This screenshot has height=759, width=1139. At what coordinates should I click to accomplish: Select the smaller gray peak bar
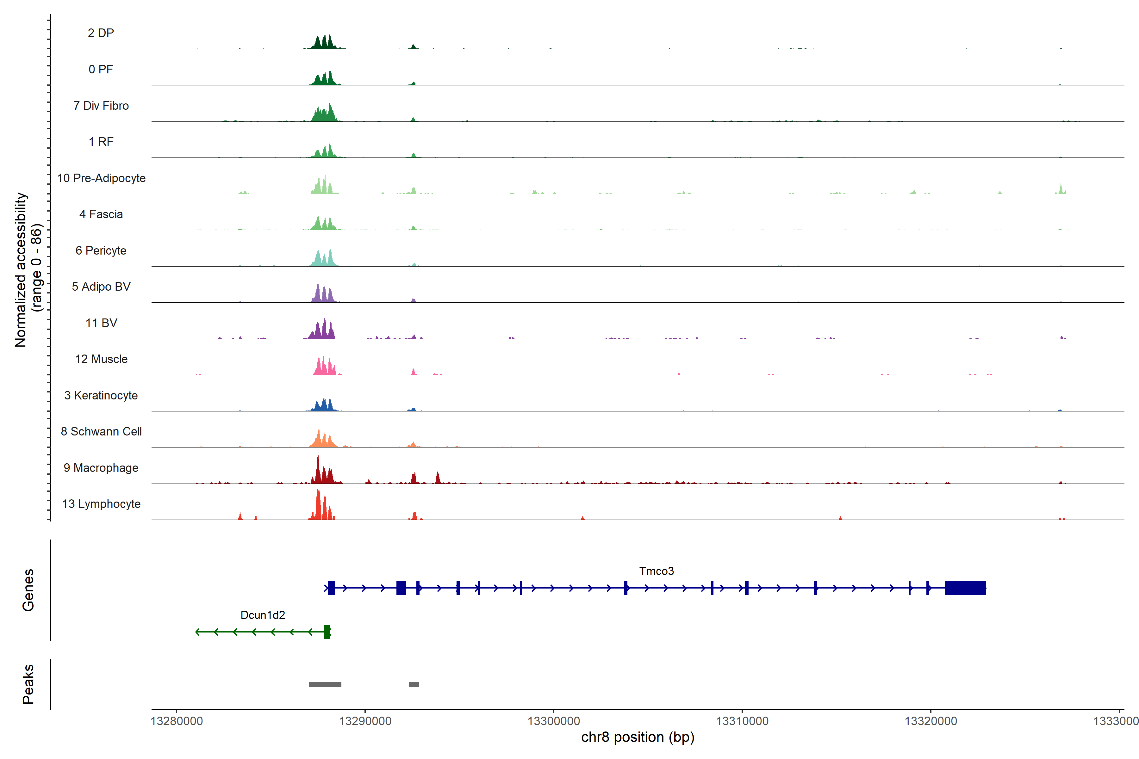414,684
